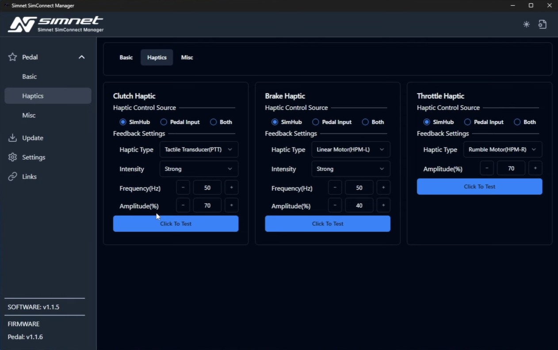Viewport: 558px width, 350px height.
Task: Open Brake Intensity dropdown
Action: [350, 169]
